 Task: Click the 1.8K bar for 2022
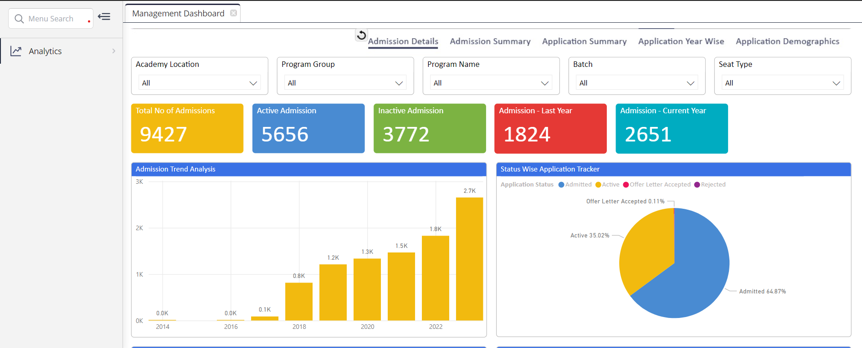click(x=436, y=278)
